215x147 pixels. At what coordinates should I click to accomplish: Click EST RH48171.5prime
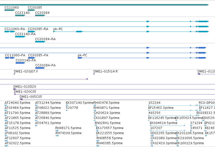coord(68,128)
